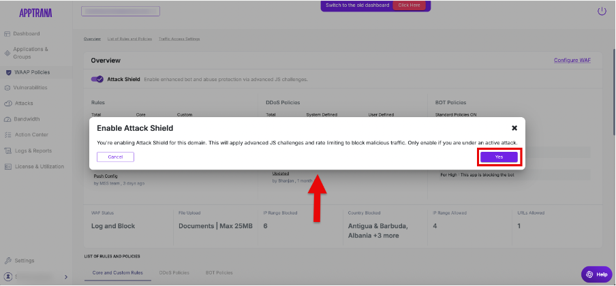Click the Dashboard sidebar icon
The width and height of the screenshot is (616, 286).
(7, 34)
